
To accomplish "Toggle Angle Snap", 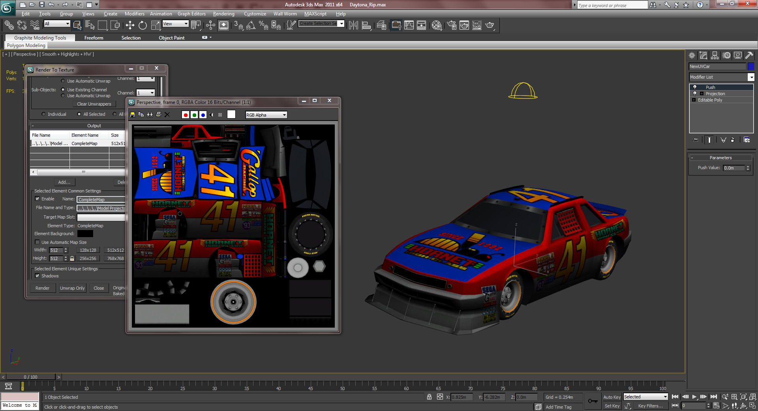I will point(251,25).
